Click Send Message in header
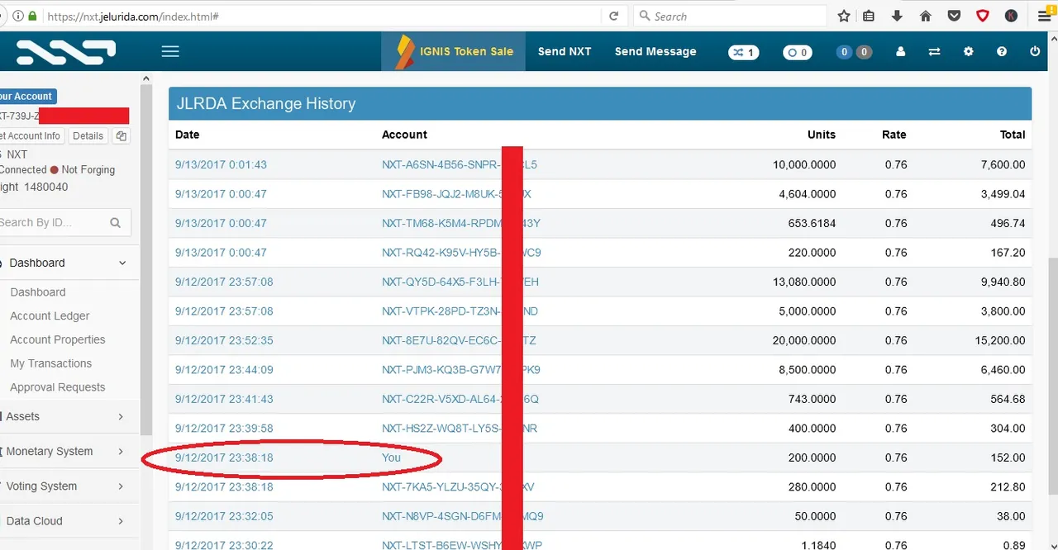The height and width of the screenshot is (550, 1058). [x=655, y=51]
